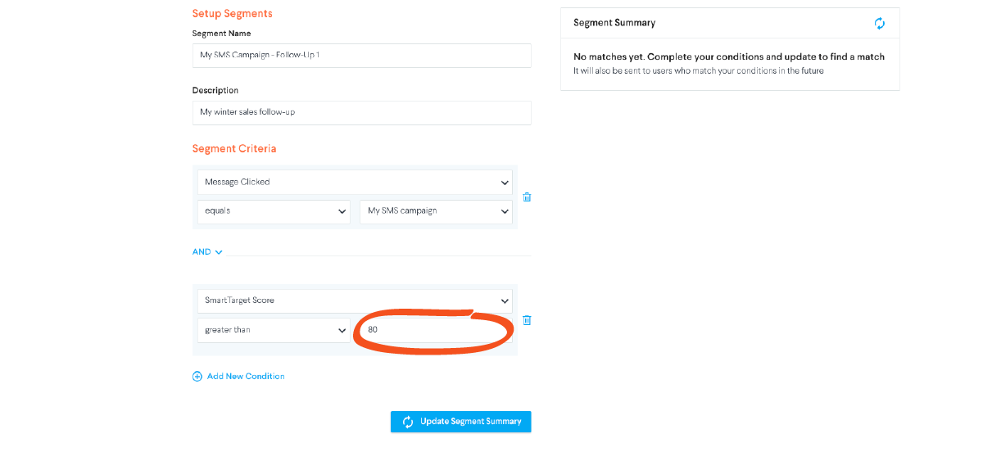Click the plus icon for Add New Condition

click(x=197, y=377)
